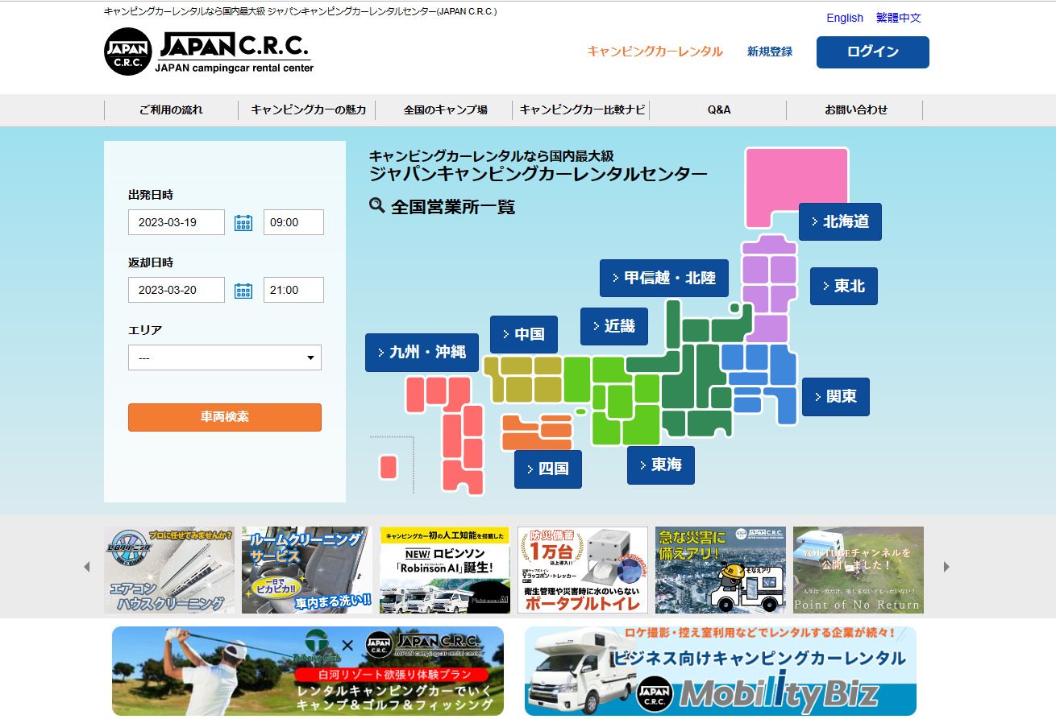
Task: Expand the エリア area dropdown
Action: coord(225,357)
